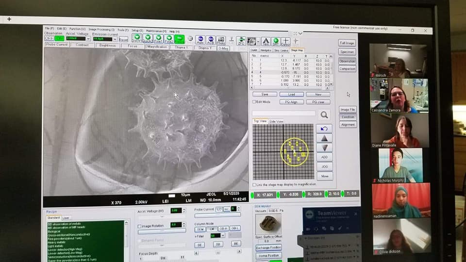Toggle the Image Rotation checkbox
This screenshot has height=262, width=466.
coord(139,226)
